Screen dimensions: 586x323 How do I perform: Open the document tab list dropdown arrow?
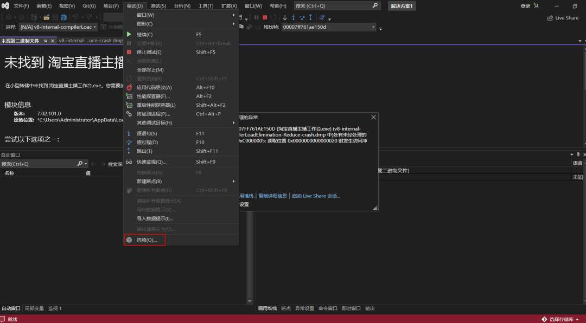580,41
